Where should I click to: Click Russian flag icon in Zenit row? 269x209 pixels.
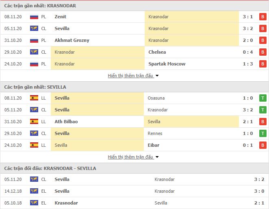[x=34, y=17]
